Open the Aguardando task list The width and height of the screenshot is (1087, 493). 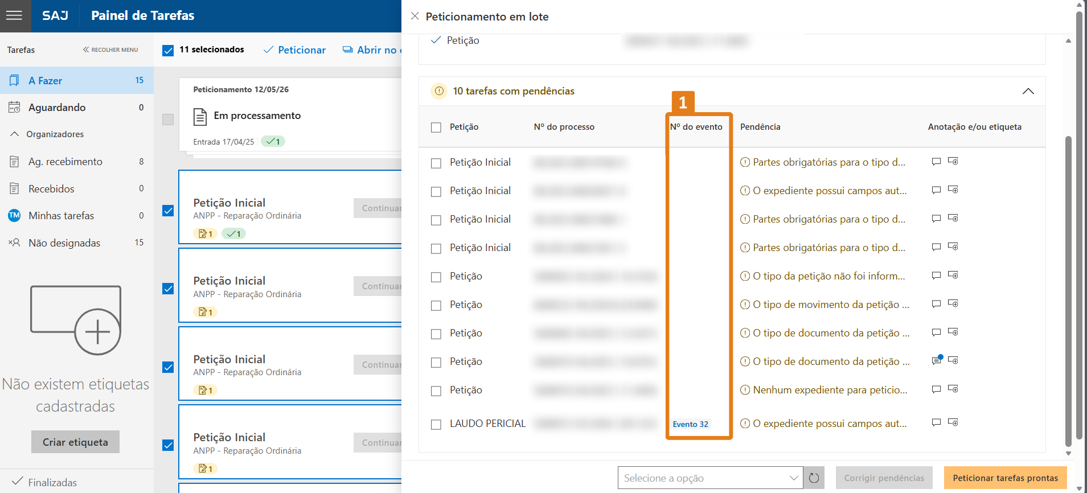[77, 107]
